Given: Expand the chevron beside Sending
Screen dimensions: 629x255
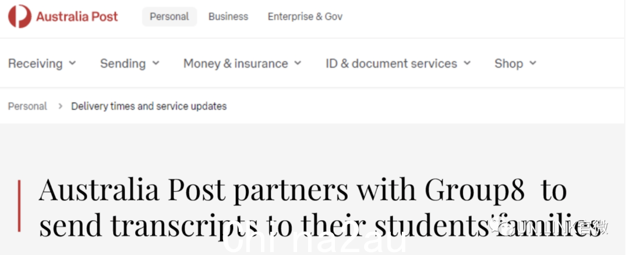Looking at the screenshot, I should tap(156, 63).
